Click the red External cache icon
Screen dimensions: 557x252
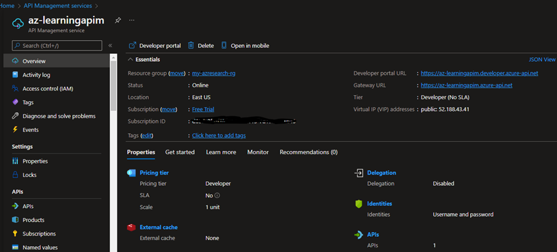click(132, 227)
